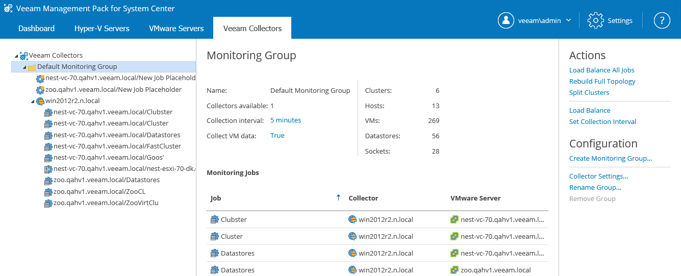Select nest-vc-70.qahv1.veeam.local/Goos' tree item
The width and height of the screenshot is (681, 276).
pyautogui.click(x=109, y=157)
